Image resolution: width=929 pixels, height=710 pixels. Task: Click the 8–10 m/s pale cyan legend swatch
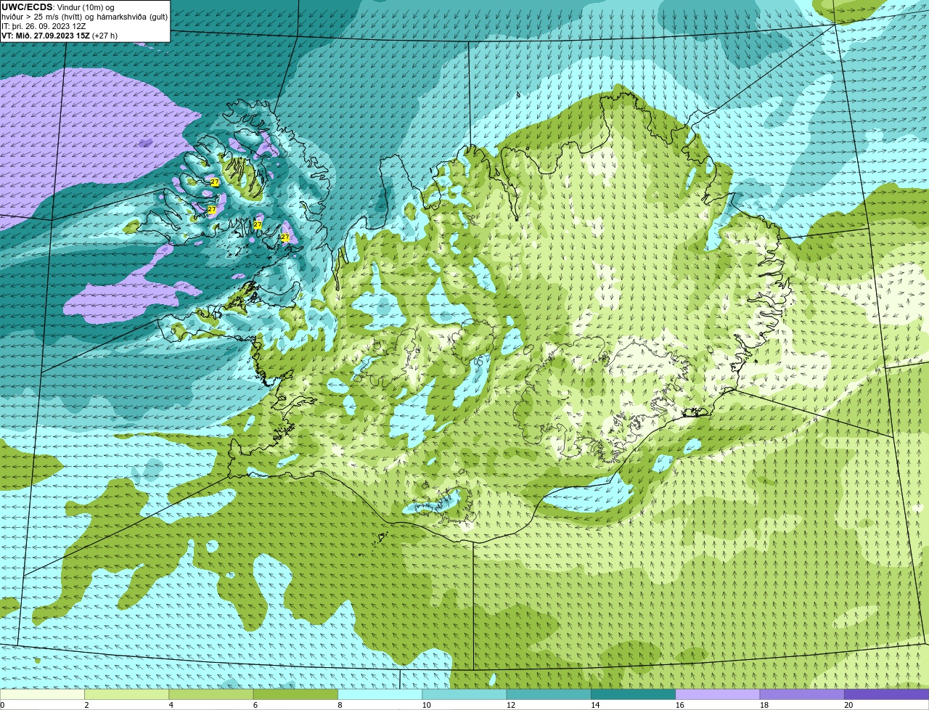point(380,694)
